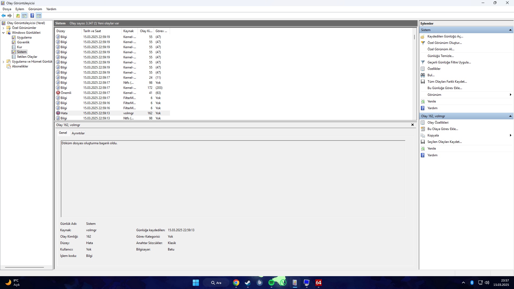The width and height of the screenshot is (514, 289).
Task: Close the Olay 162 preview pane
Action: [413, 125]
